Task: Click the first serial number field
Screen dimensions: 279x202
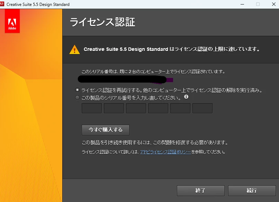Action: click(x=92, y=108)
